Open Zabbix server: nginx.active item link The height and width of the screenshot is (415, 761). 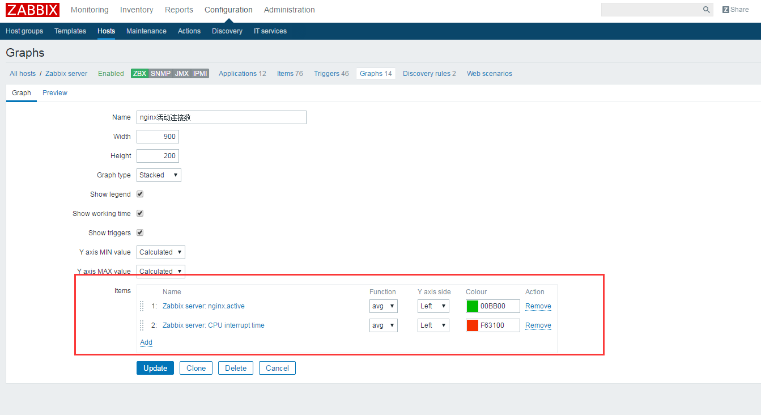coord(203,306)
